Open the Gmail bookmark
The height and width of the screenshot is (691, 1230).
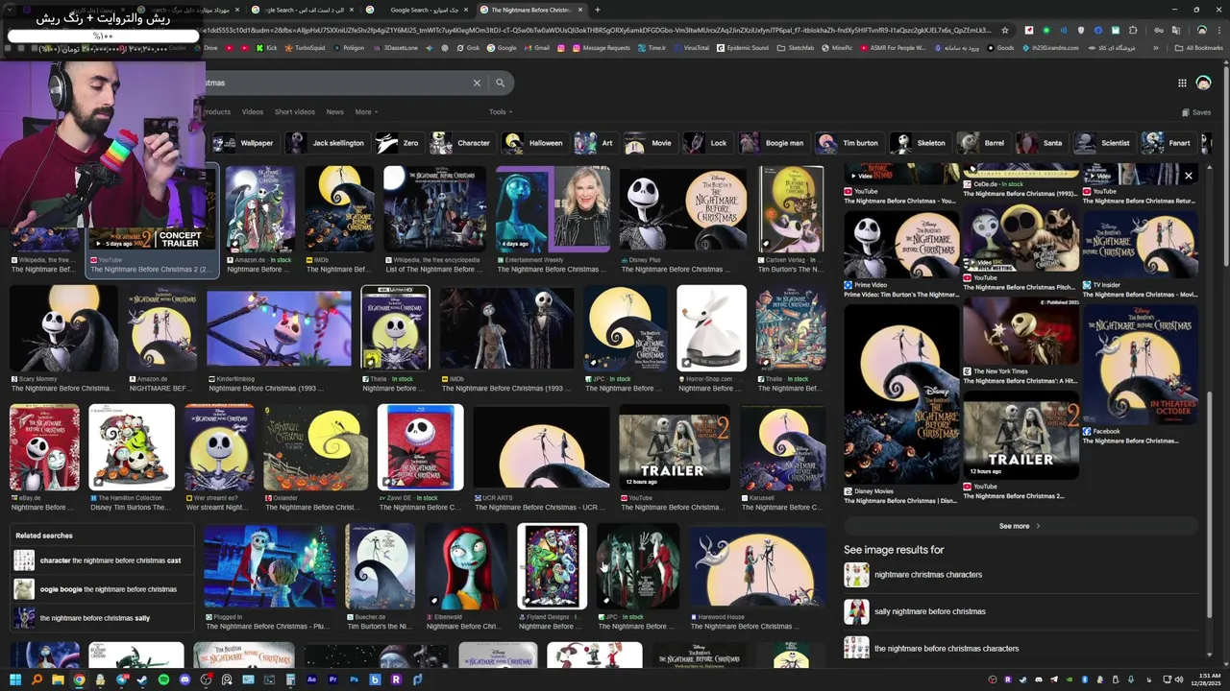tap(536, 47)
